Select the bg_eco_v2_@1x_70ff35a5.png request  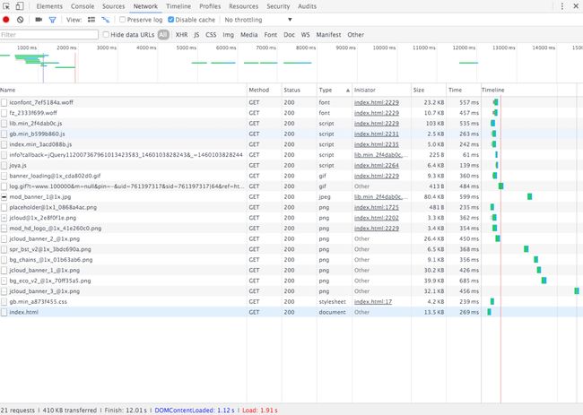point(50,281)
